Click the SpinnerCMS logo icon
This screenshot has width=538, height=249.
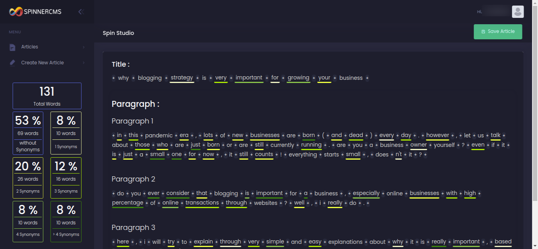tap(15, 12)
